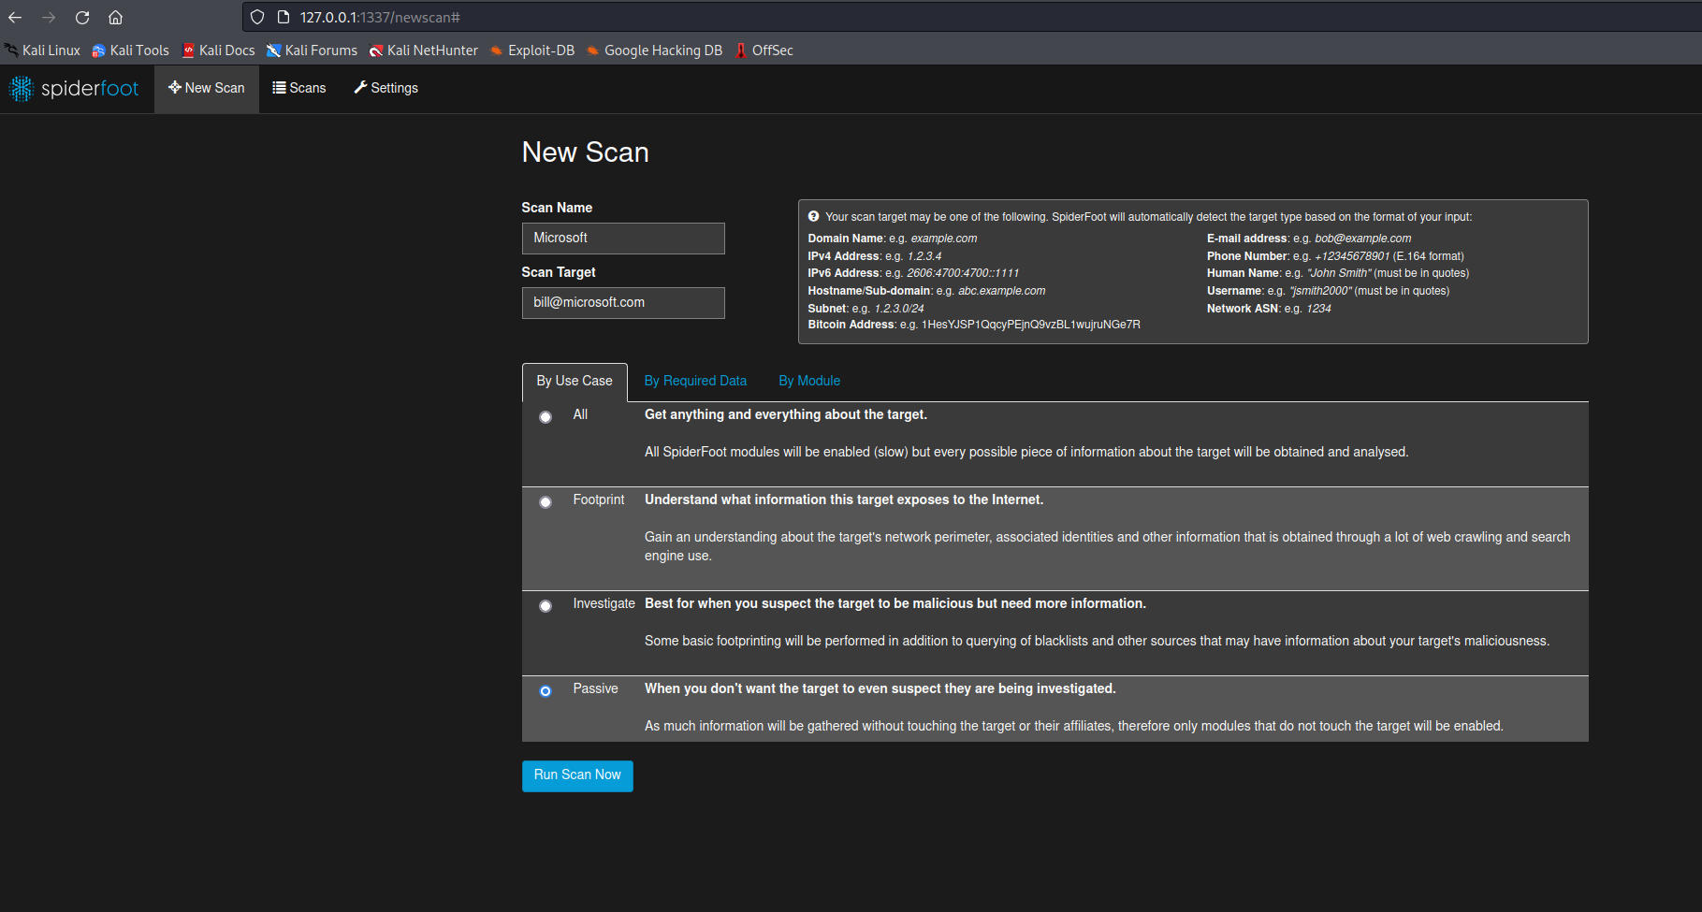Switch to the By Module tab
Viewport: 1702px width, 912px height.
(809, 381)
